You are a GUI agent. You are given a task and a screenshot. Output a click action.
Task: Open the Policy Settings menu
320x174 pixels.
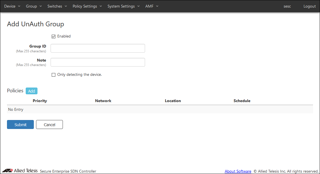87,6
